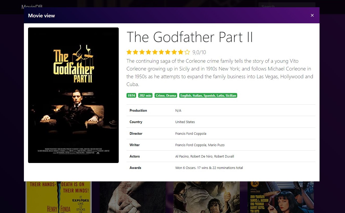Click the Crime, Drama genre badge
This screenshot has width=345, height=213.
coord(166,95)
